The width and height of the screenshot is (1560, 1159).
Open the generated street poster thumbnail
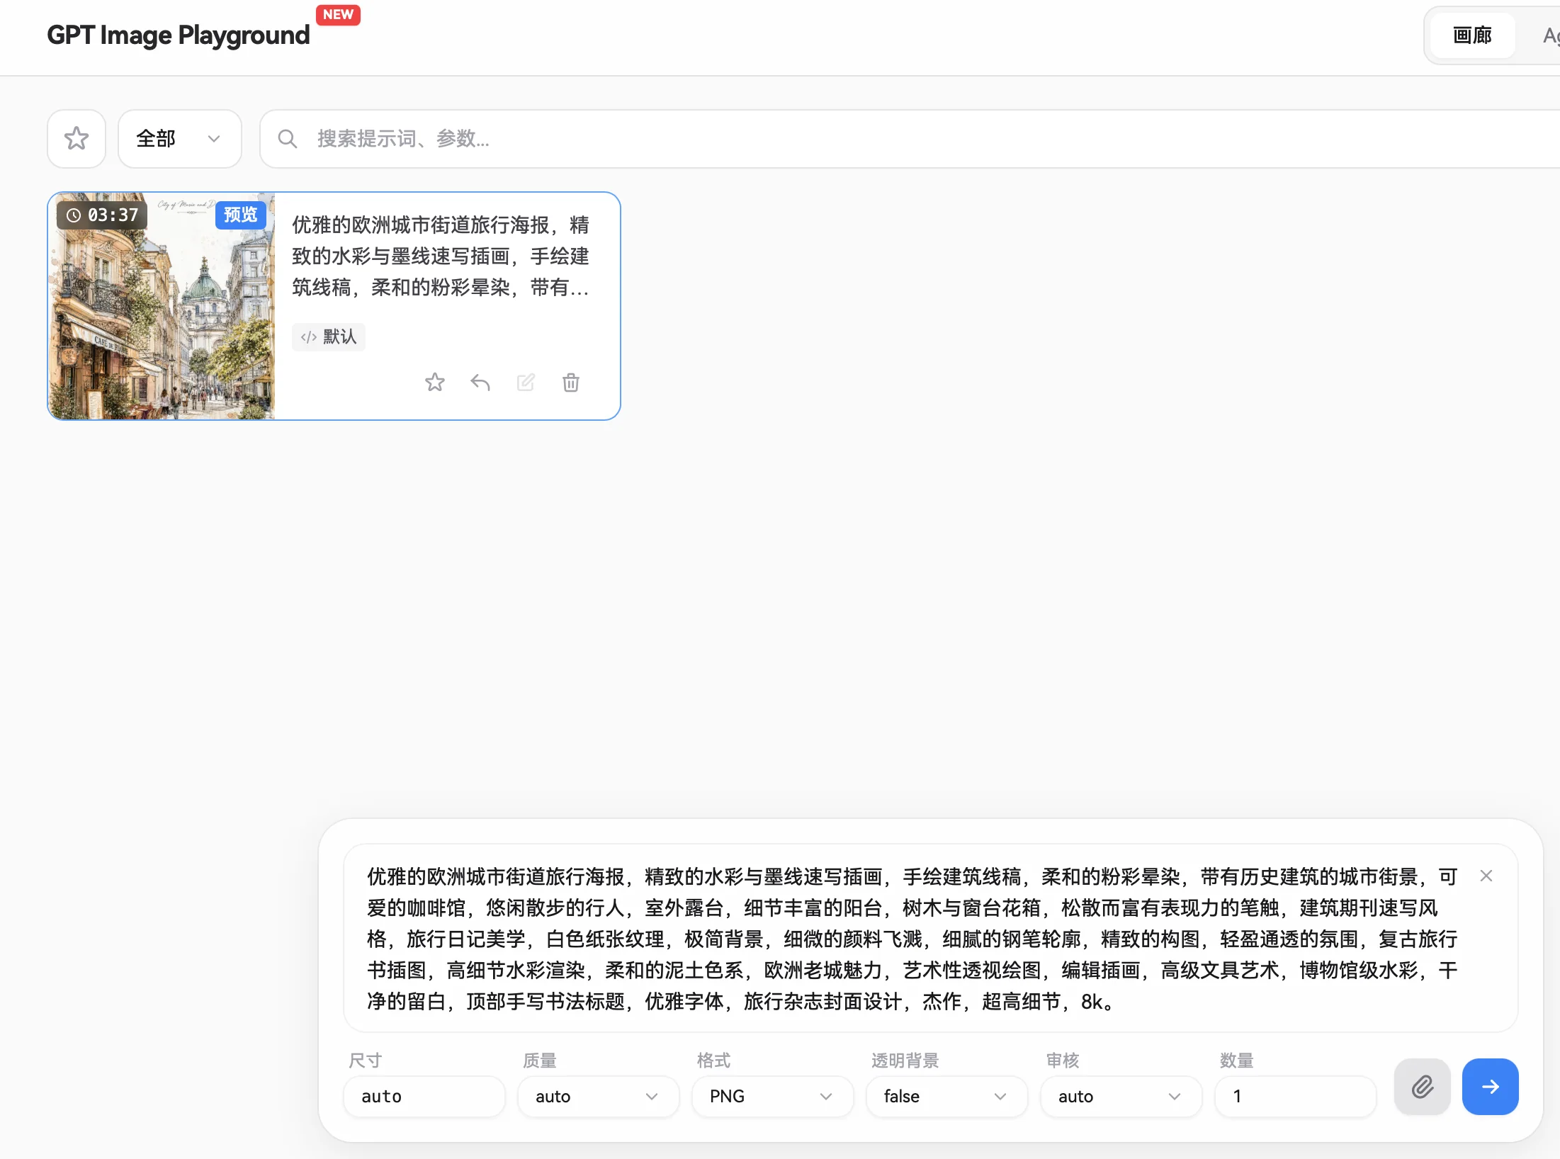click(x=162, y=306)
